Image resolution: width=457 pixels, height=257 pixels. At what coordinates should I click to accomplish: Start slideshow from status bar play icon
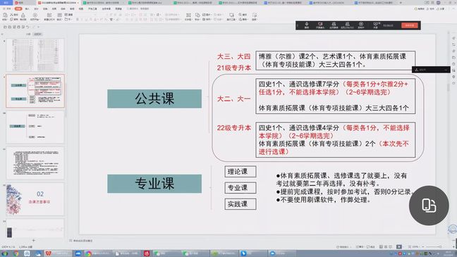[399, 247]
